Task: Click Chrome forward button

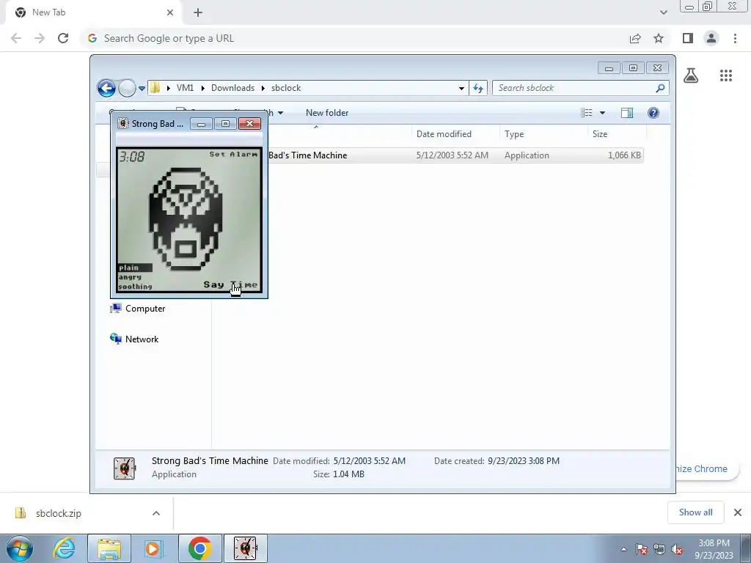Action: pos(40,38)
